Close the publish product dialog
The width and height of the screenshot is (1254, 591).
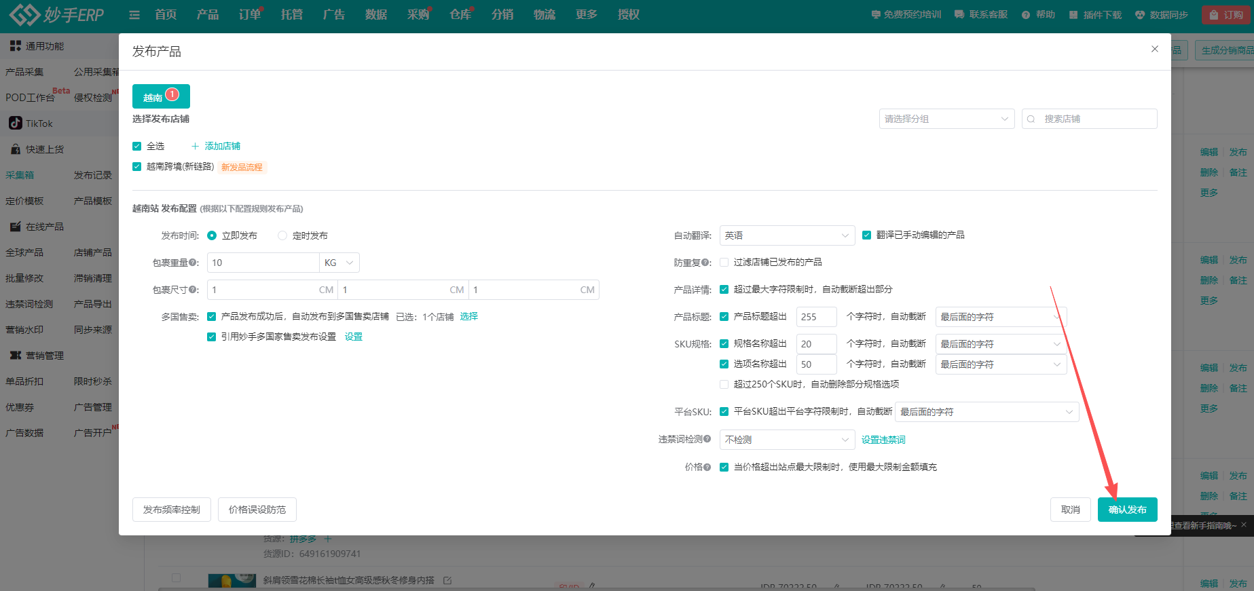(1154, 49)
